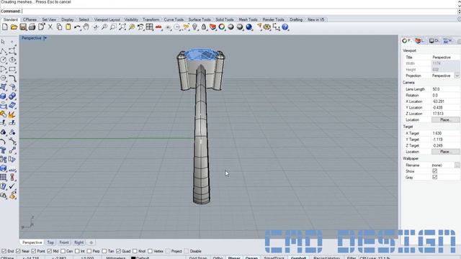Add a viewport tab with the plus icon

point(91,242)
